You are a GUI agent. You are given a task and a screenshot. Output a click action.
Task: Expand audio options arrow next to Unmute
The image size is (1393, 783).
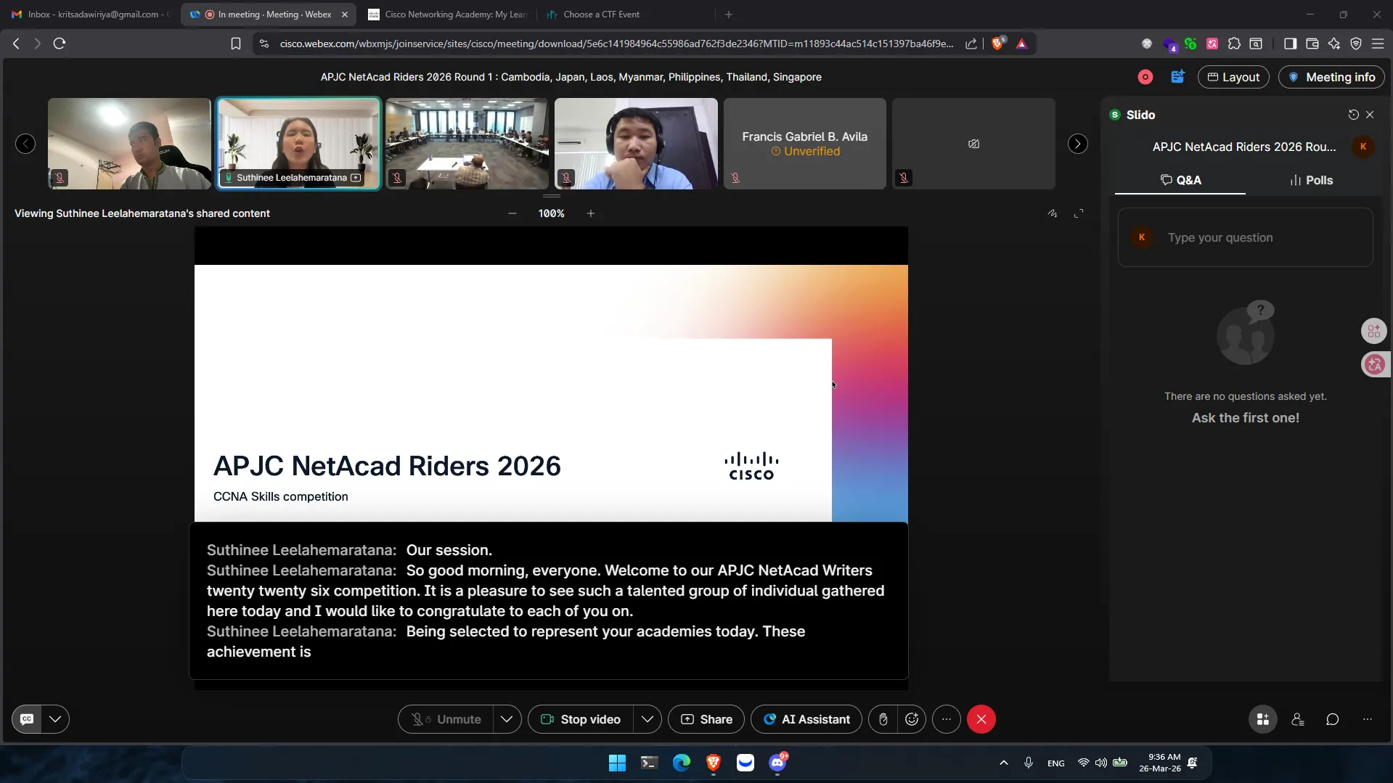[x=507, y=719]
